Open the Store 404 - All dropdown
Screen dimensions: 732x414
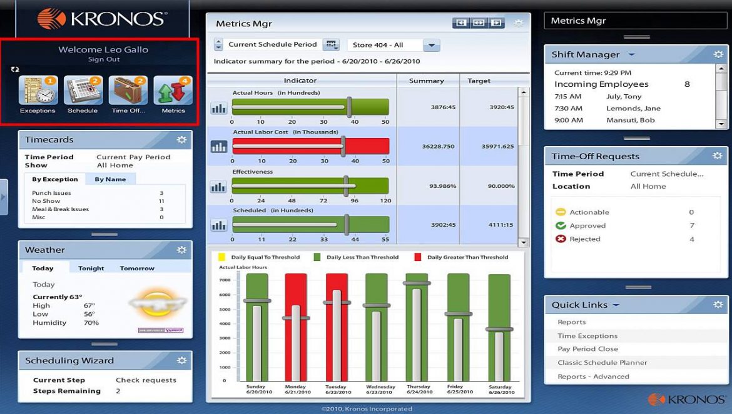pyautogui.click(x=430, y=44)
